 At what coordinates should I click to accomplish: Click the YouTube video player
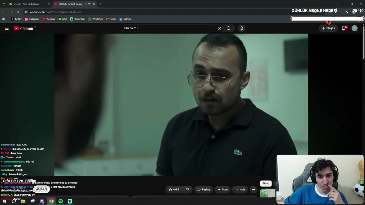(181, 105)
